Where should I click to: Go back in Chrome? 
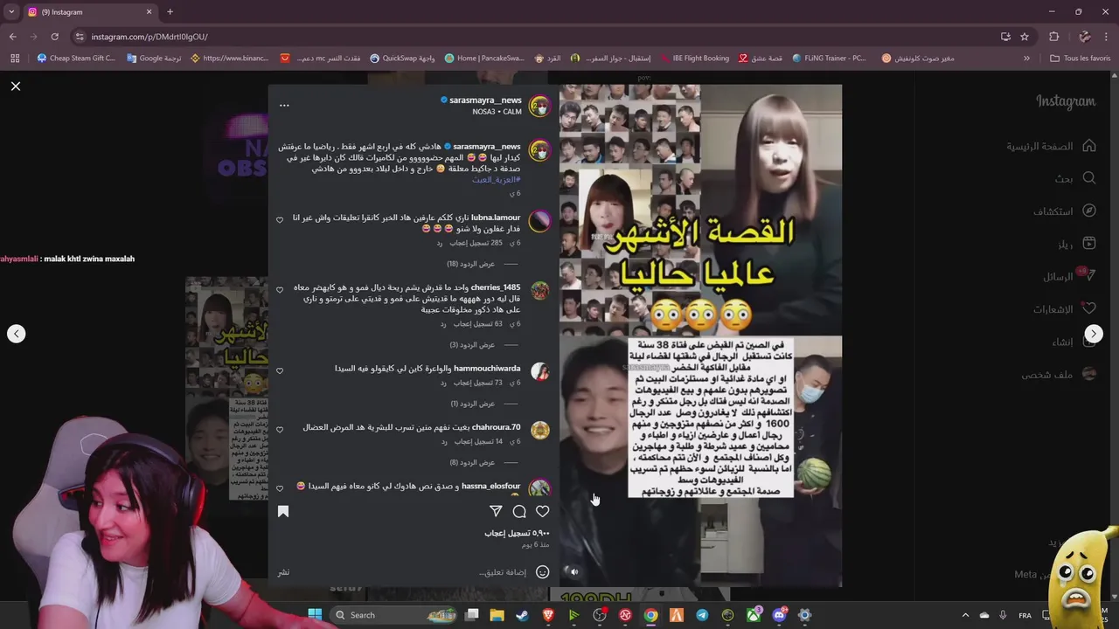12,37
